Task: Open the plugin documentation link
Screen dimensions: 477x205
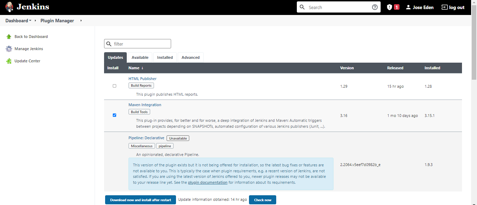Action: [208, 182]
